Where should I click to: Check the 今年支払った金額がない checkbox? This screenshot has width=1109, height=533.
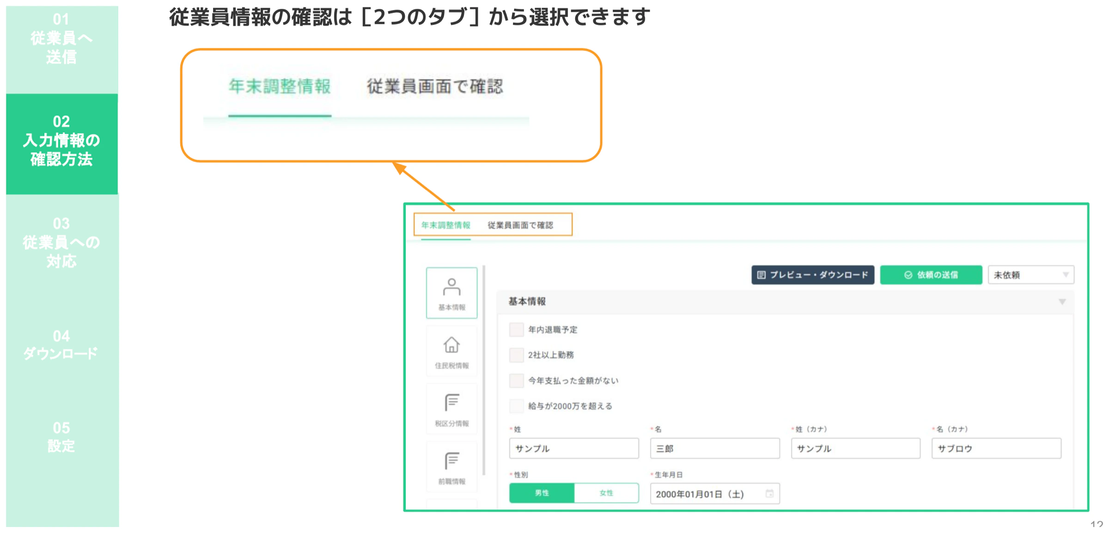pos(516,380)
